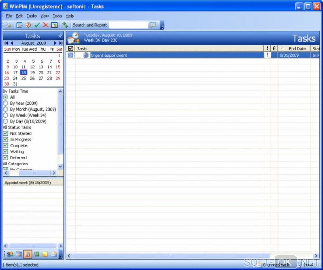Open the Tools menu
The height and width of the screenshot is (270, 323).
tap(57, 16)
